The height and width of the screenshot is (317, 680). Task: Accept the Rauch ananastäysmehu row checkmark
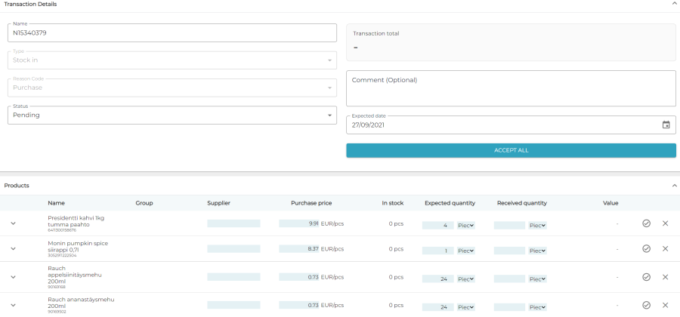point(646,305)
